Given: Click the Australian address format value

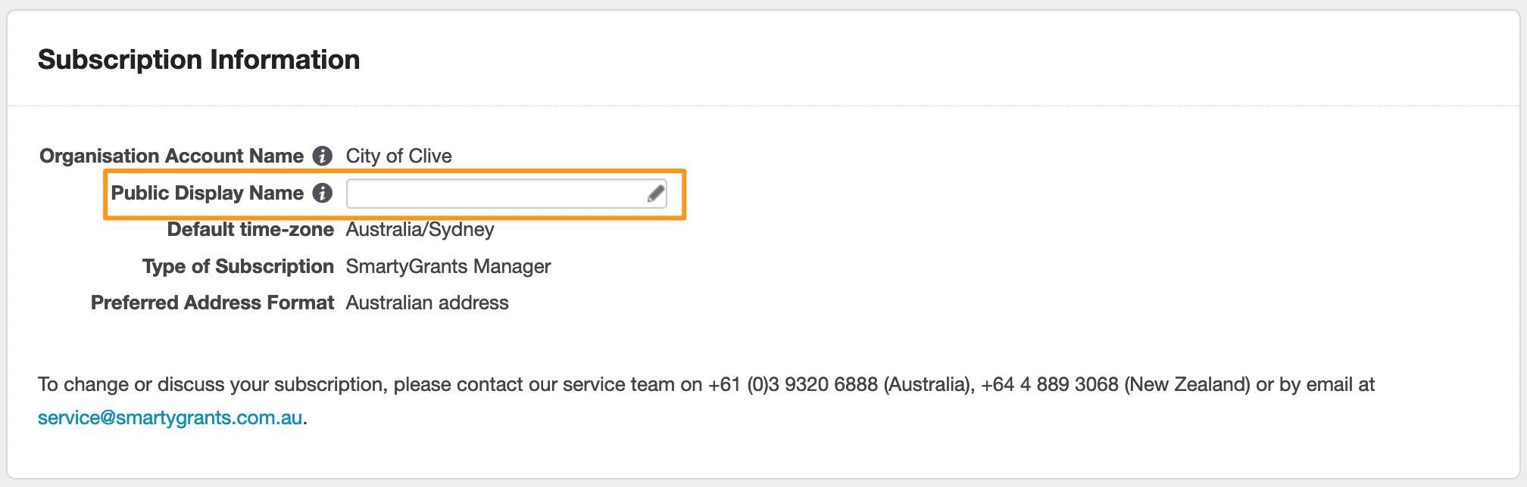Looking at the screenshot, I should [x=427, y=302].
